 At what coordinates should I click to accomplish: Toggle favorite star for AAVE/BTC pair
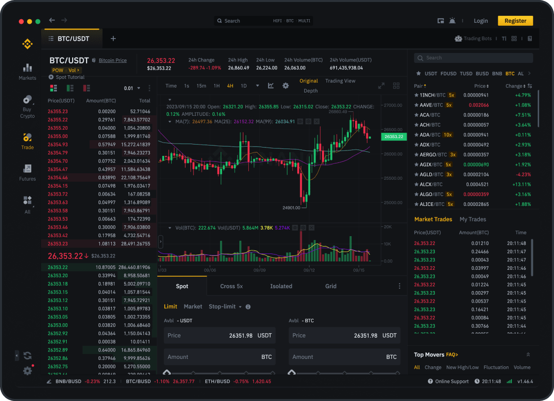pyautogui.click(x=417, y=105)
